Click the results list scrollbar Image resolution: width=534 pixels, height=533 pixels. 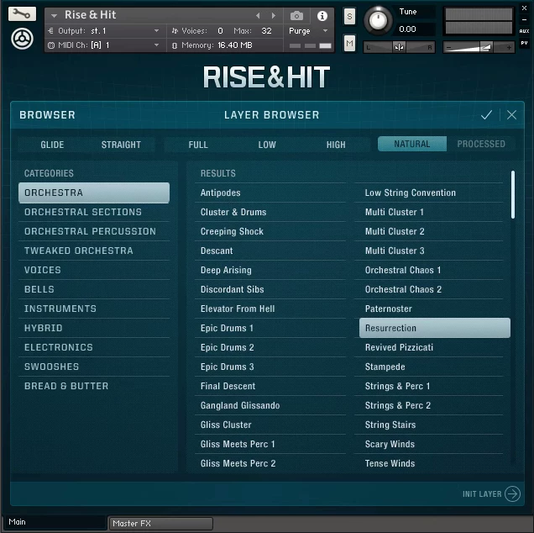click(513, 195)
